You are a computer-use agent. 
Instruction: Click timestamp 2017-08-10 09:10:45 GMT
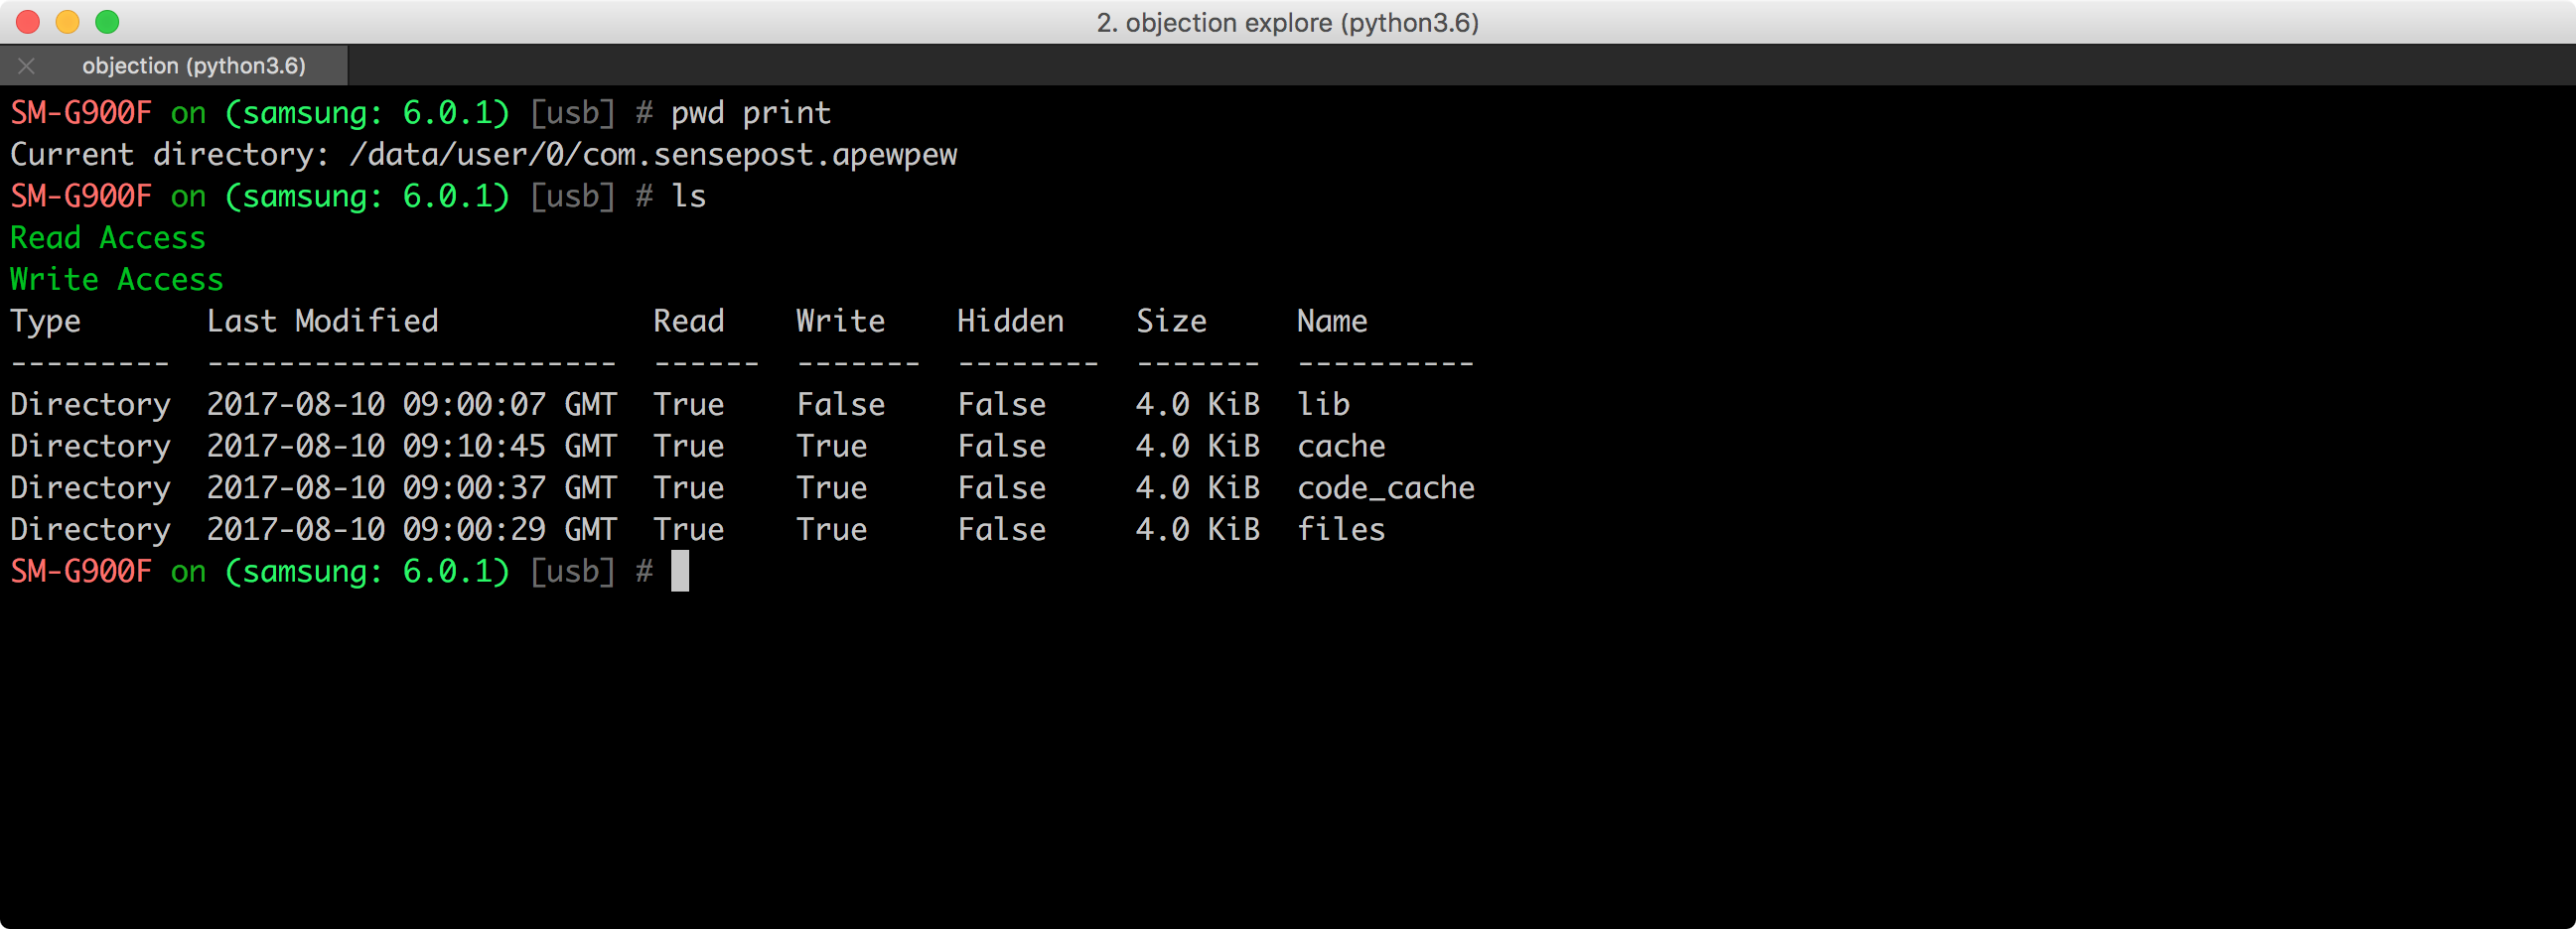point(412,447)
